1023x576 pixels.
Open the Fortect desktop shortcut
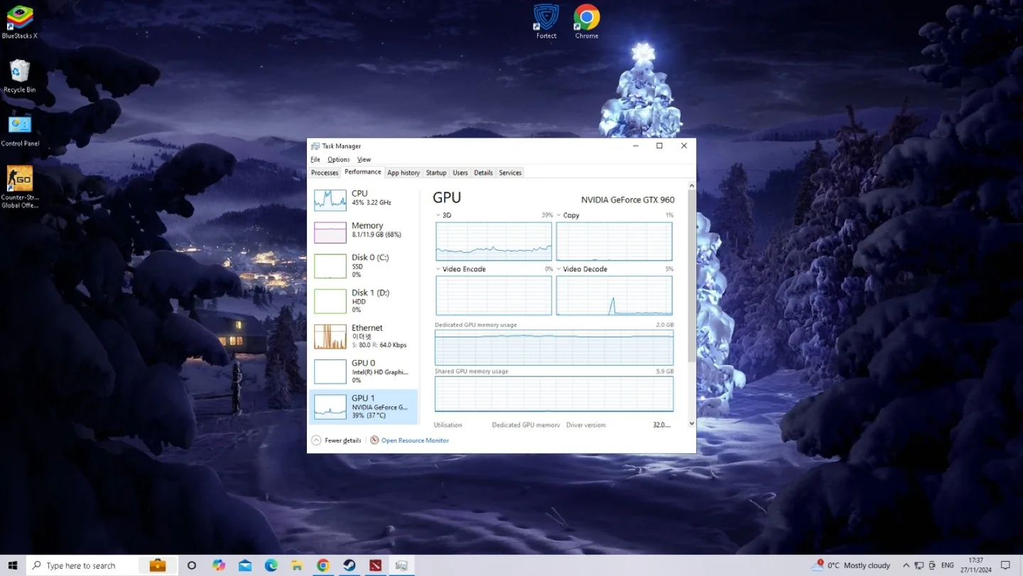546,21
